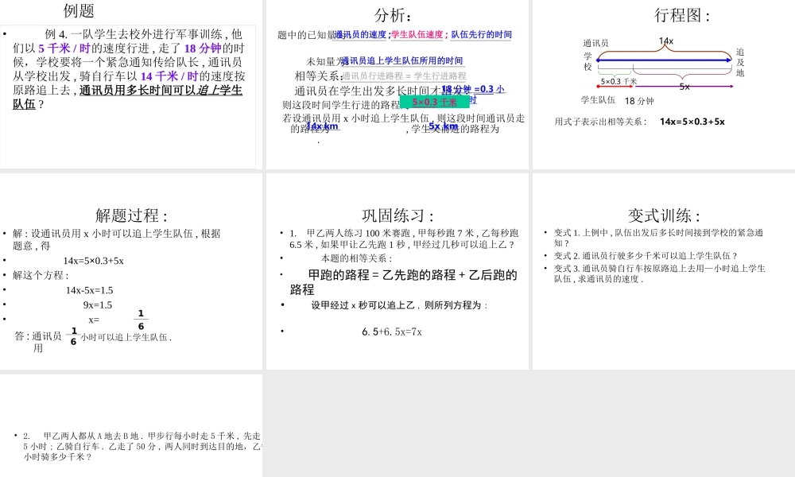Click the blue text '队伍先行的时间'
Screen dimensions: 795x477
tap(481, 34)
